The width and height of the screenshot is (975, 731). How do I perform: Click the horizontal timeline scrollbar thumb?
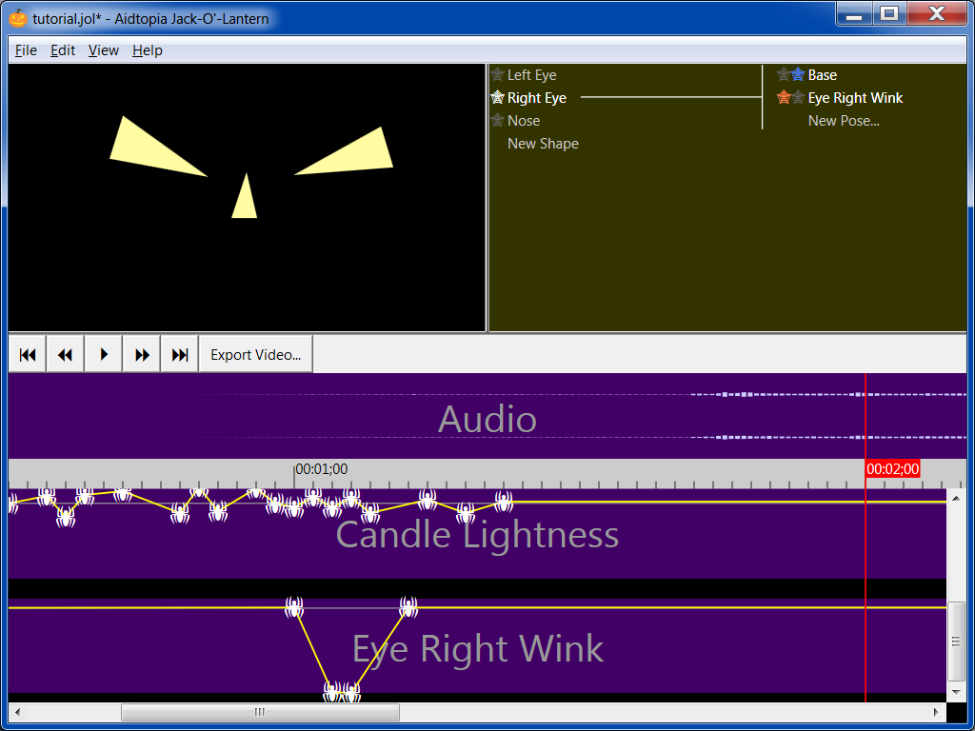[260, 712]
